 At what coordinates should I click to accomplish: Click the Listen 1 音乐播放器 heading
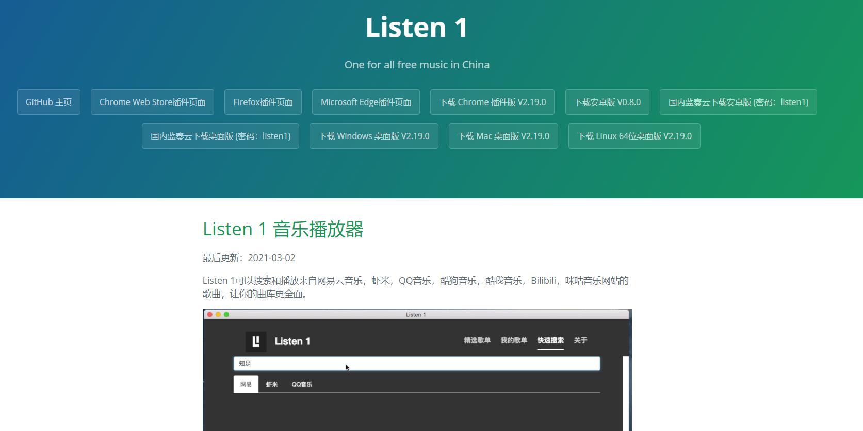pyautogui.click(x=283, y=229)
